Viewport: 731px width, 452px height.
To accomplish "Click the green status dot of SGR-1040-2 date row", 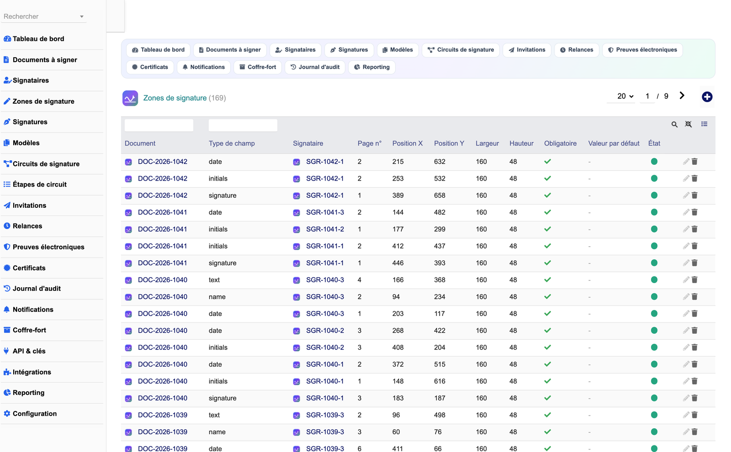I will coord(654,331).
